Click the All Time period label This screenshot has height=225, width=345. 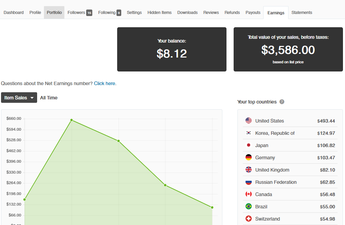[49, 98]
